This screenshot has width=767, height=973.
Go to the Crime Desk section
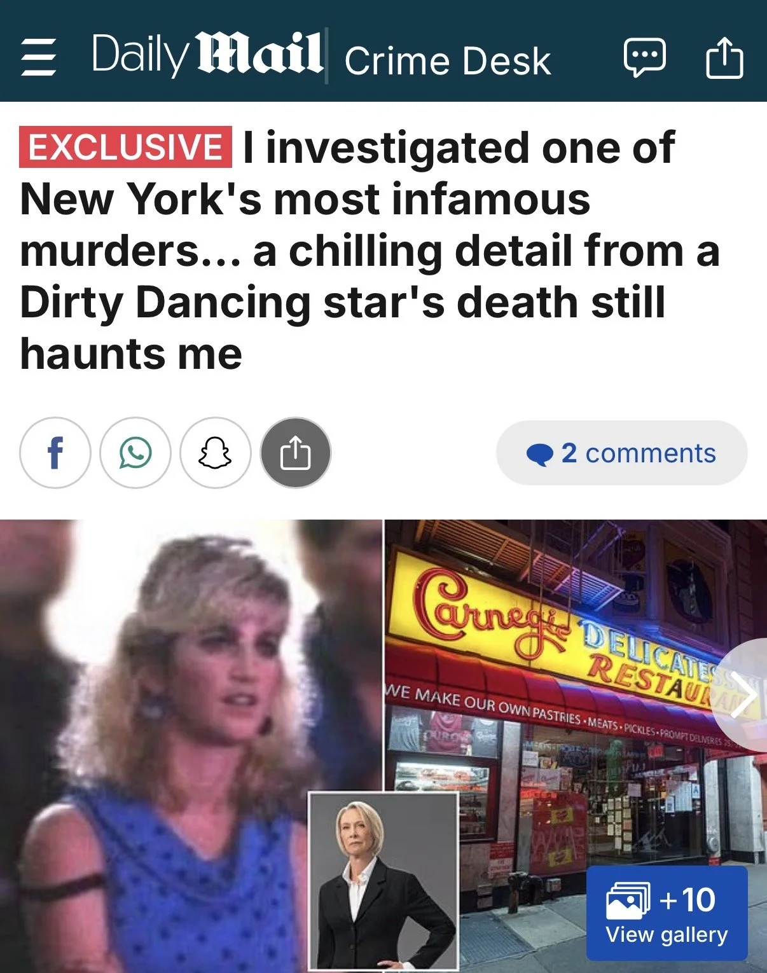447,61
